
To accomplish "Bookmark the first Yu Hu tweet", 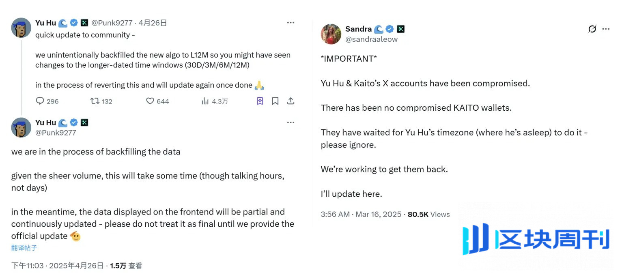I will pos(275,101).
